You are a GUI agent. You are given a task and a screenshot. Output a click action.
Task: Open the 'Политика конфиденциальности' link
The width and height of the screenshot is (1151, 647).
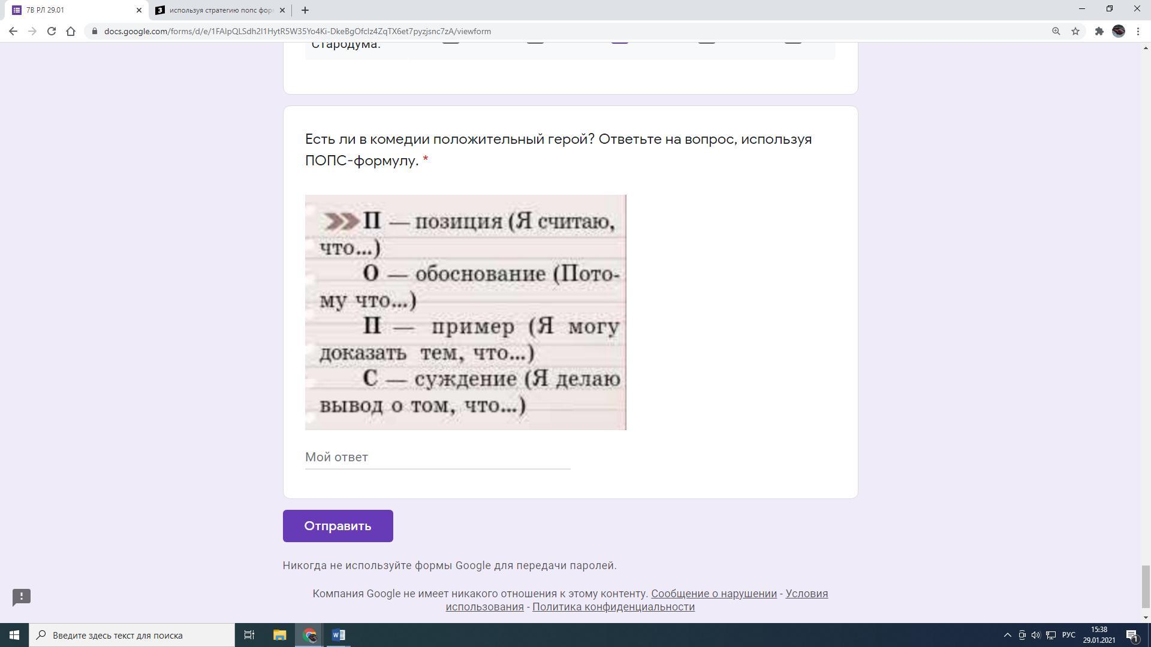tap(613, 607)
